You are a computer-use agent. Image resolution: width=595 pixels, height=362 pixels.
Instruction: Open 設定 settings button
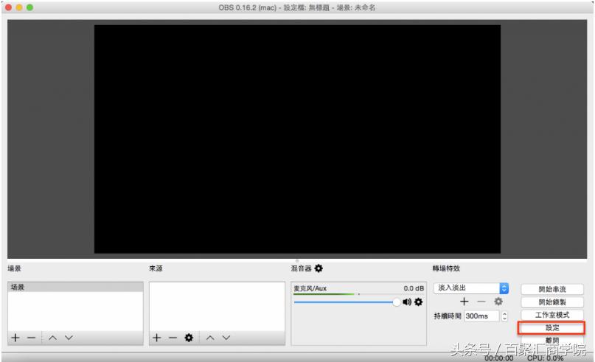click(552, 328)
